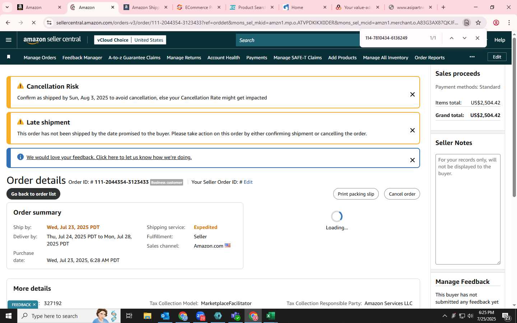The width and height of the screenshot is (517, 323).
Task: Close the find-in-page bar
Action: coord(477,38)
